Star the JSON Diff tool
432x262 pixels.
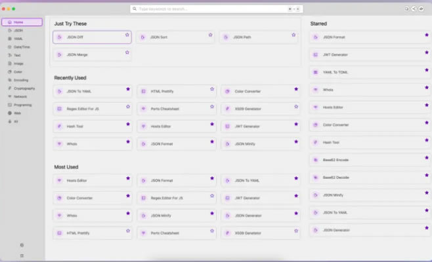point(127,35)
